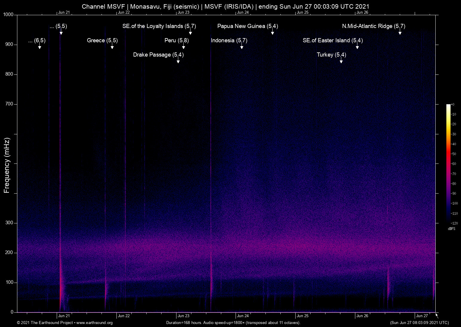Select the 700 frequency axis label

(x=9, y=104)
